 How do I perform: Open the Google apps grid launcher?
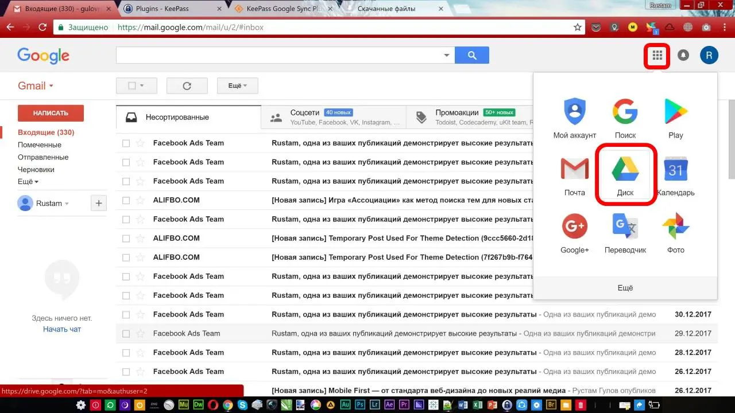point(657,56)
